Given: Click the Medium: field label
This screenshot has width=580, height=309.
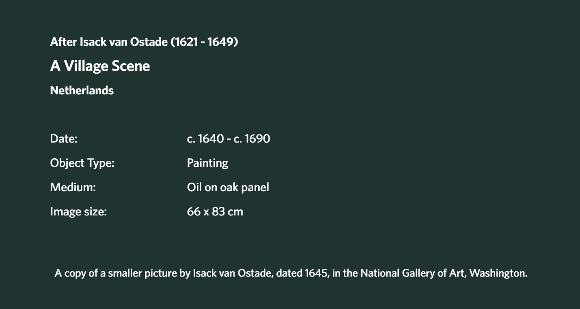Looking at the screenshot, I should click(73, 188).
